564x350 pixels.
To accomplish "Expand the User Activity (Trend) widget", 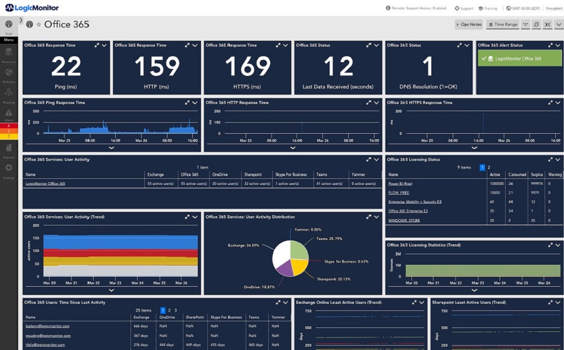I will 187,217.
